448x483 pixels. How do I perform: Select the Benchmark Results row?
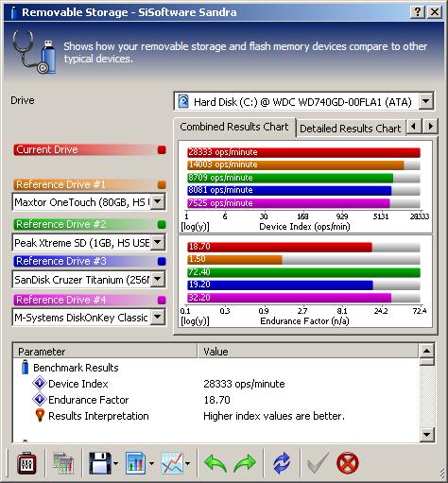tap(216, 368)
